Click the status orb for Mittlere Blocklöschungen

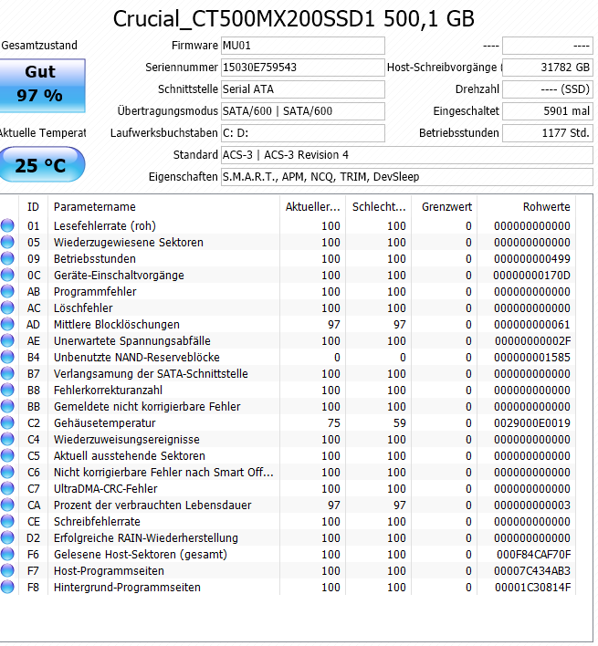[7, 324]
